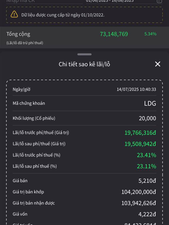169x225 pixels.
Task: Tap the yellow warning triangle icon
Action: [x=14, y=15]
